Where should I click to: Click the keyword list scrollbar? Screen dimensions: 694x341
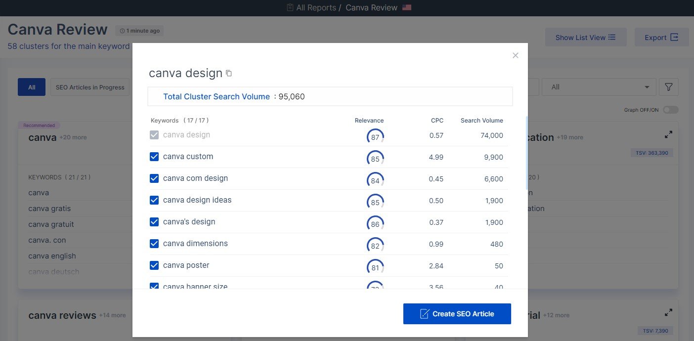pos(526,153)
